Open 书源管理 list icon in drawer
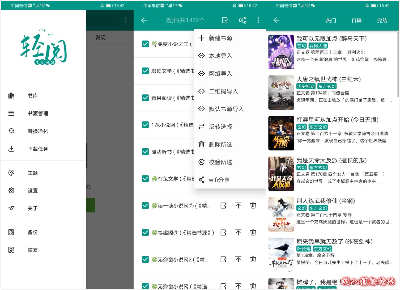The width and height of the screenshot is (400, 290). tap(11, 114)
